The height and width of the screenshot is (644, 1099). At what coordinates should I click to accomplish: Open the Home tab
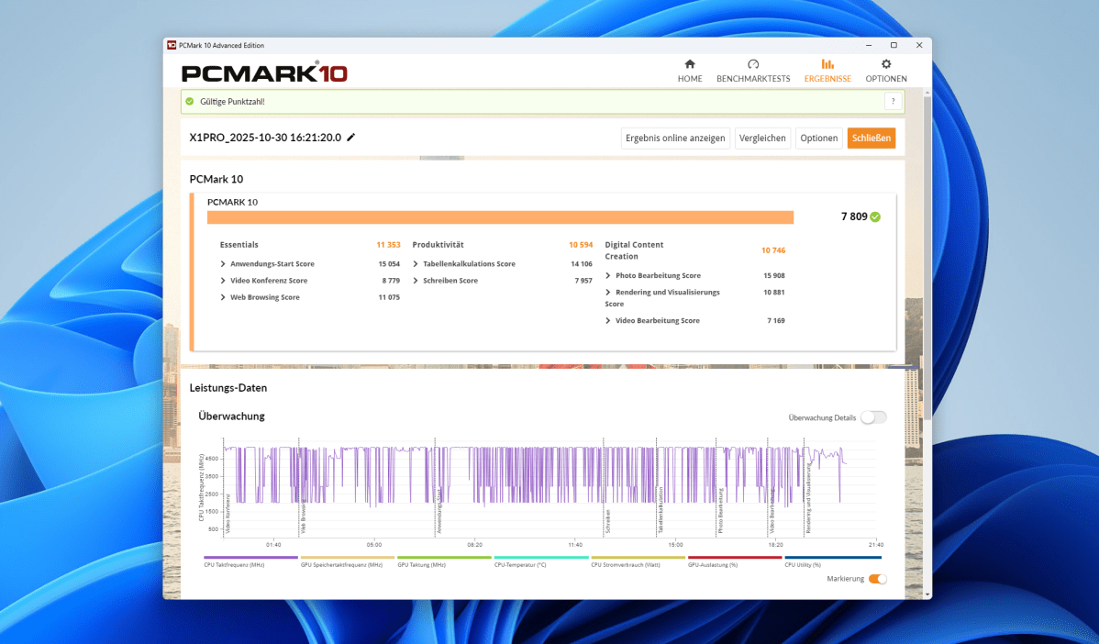[x=690, y=78]
